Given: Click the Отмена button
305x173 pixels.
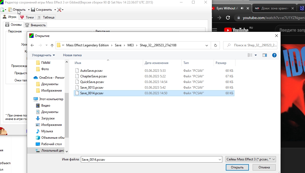Looking at the screenshot, I should tap(264, 167).
